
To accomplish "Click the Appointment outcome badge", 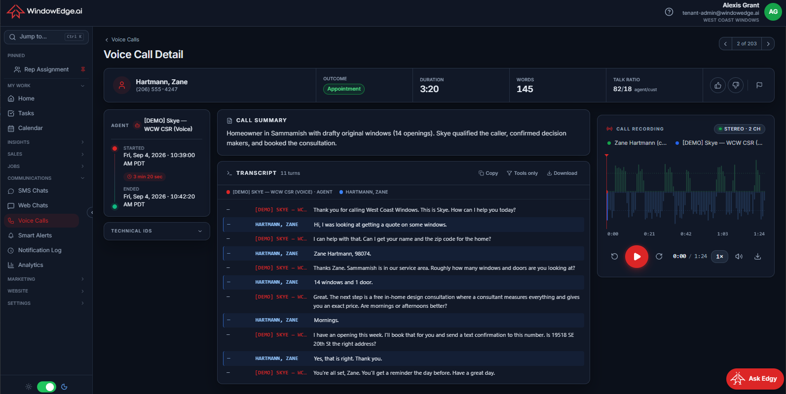I will 344,89.
